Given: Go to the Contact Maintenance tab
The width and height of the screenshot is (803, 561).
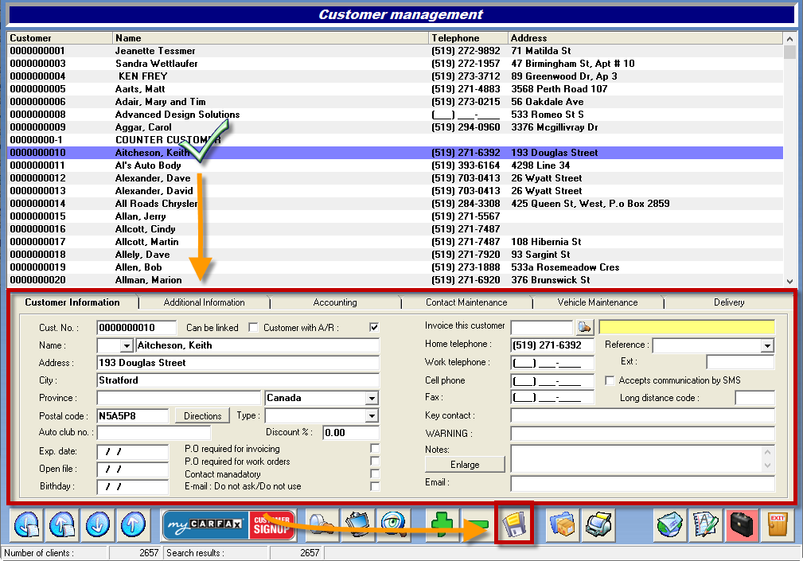Looking at the screenshot, I should click(466, 302).
